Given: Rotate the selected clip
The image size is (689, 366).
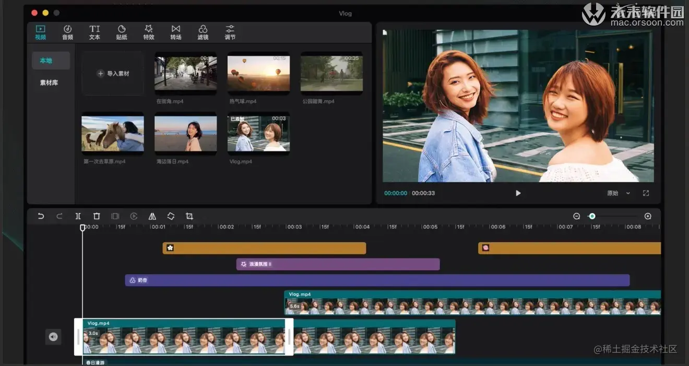Looking at the screenshot, I should 171,216.
